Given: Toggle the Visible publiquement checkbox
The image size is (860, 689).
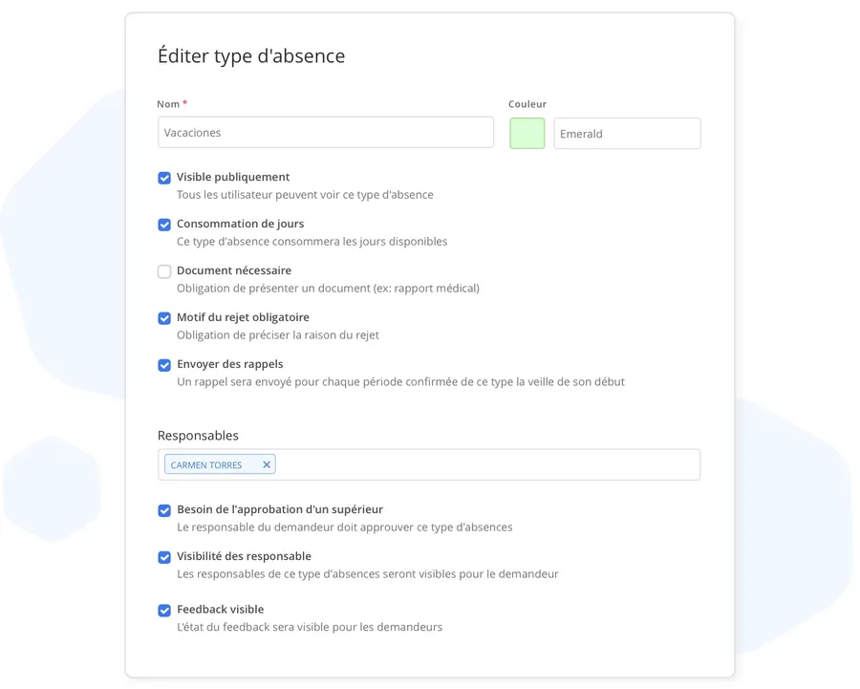Looking at the screenshot, I should click(x=164, y=178).
